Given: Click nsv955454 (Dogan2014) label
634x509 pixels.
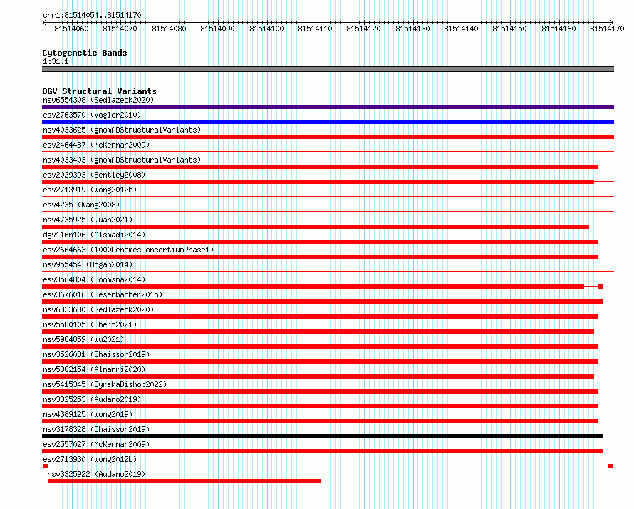Looking at the screenshot, I should 88,264.
